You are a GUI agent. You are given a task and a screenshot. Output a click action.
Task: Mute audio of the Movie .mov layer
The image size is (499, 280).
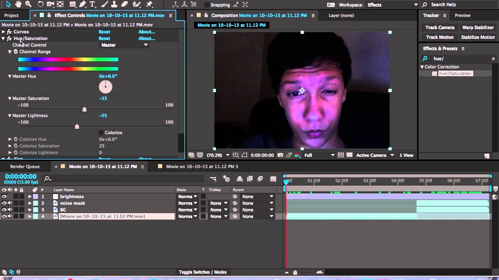10,216
